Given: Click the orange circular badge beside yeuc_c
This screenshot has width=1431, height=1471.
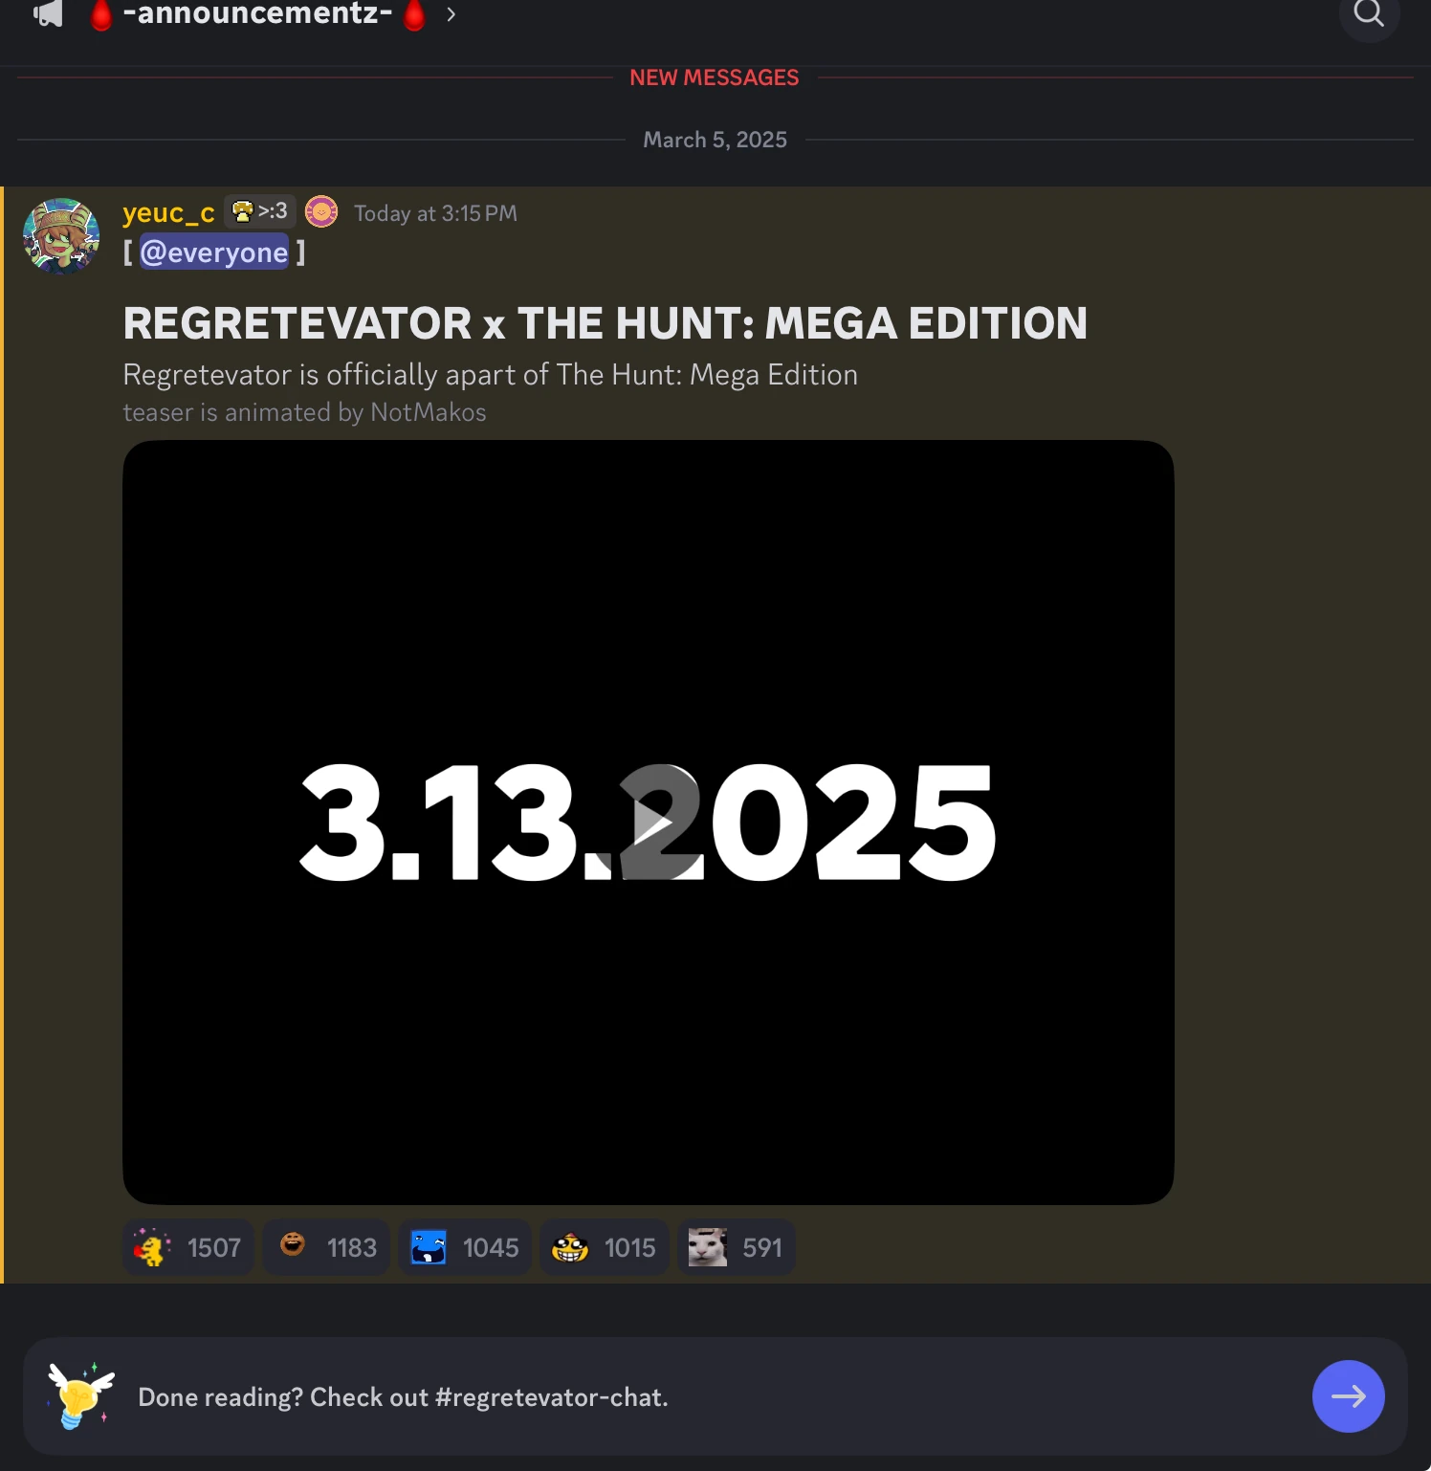Looking at the screenshot, I should (x=321, y=211).
